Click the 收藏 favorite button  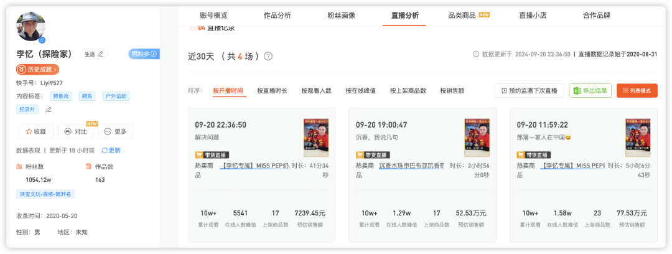[35, 131]
